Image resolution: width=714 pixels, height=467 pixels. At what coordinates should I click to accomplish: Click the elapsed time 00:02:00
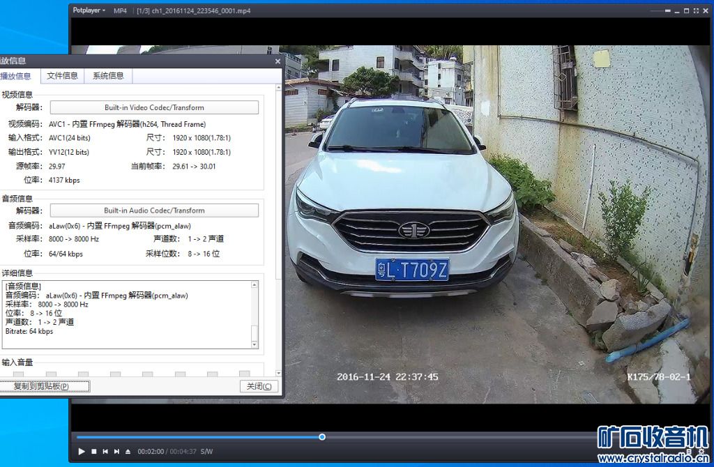(x=151, y=452)
